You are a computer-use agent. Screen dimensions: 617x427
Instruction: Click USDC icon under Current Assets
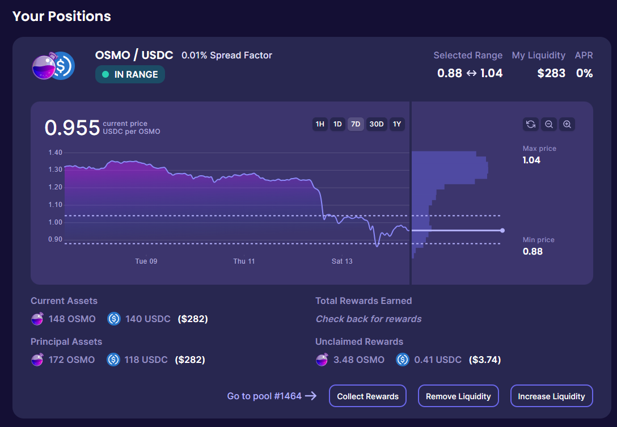pyautogui.click(x=114, y=319)
